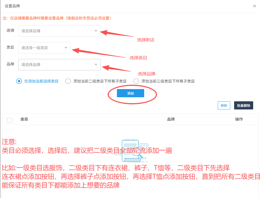Click the 批量删除 button
260x198 pixels.
pos(244,105)
